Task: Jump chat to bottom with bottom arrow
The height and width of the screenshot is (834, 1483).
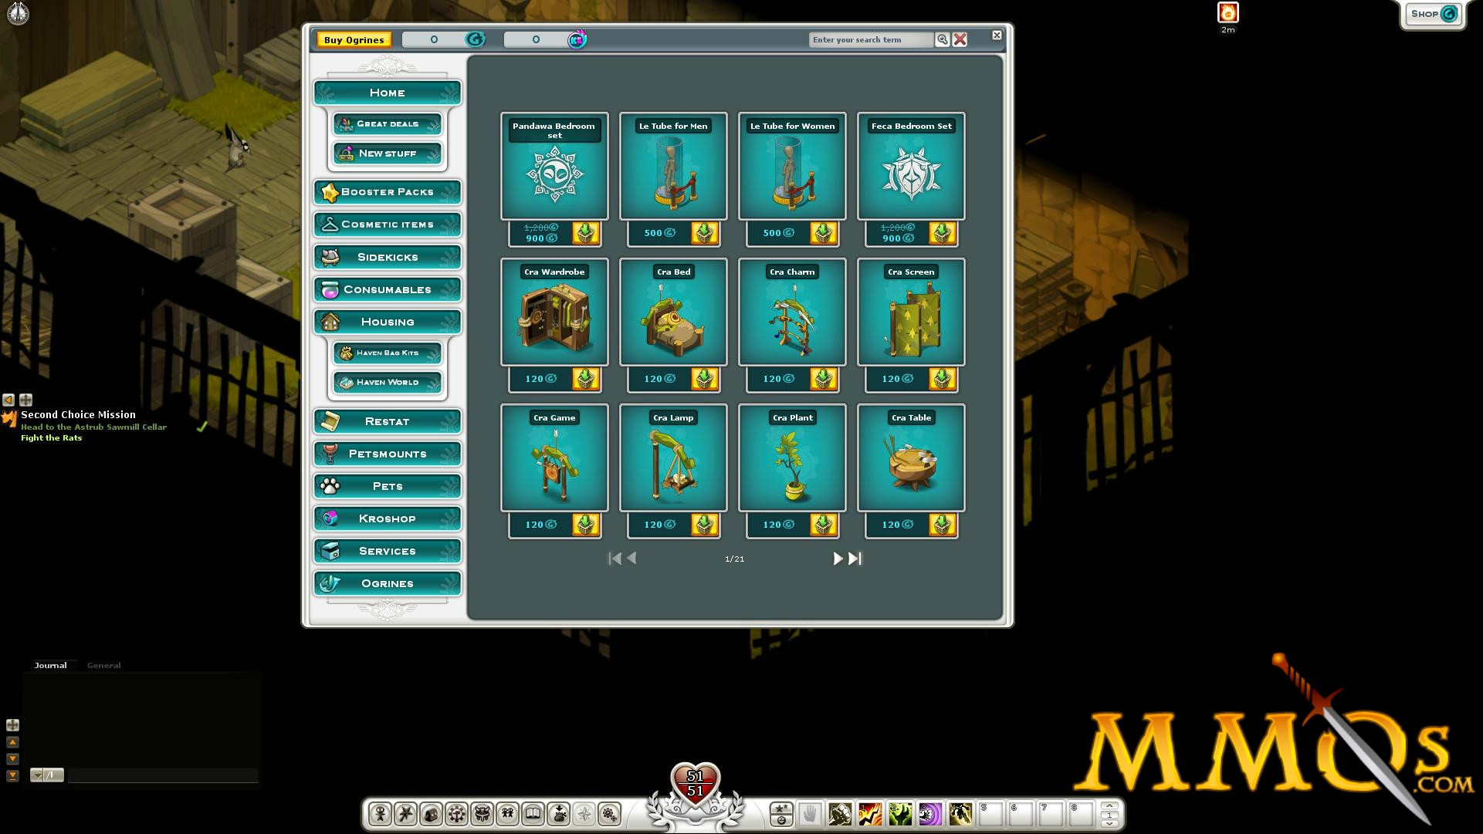Action: pyautogui.click(x=12, y=776)
